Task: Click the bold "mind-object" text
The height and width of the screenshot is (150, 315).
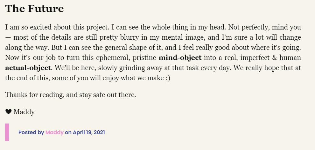Action: pos(180,58)
